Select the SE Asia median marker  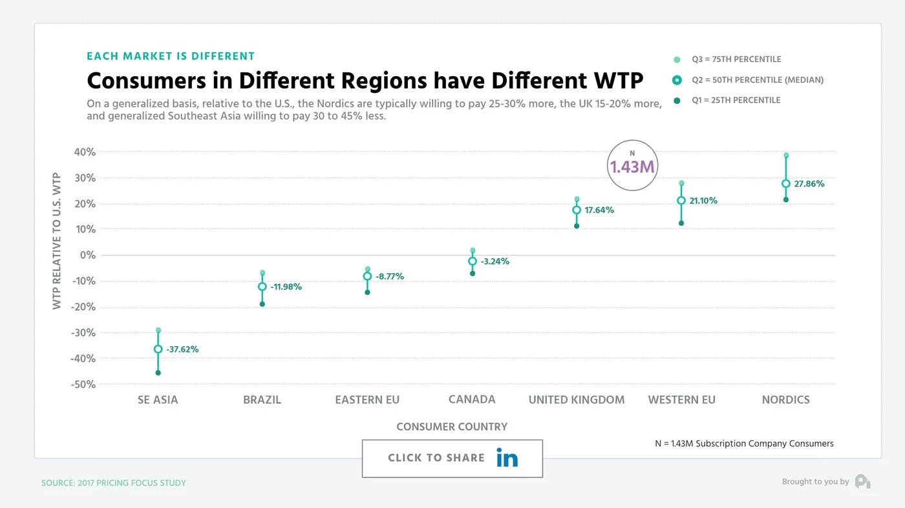(158, 349)
